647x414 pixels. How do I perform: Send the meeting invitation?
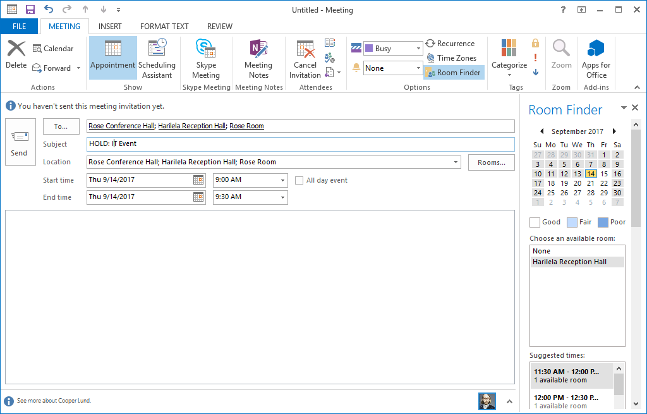tap(19, 142)
